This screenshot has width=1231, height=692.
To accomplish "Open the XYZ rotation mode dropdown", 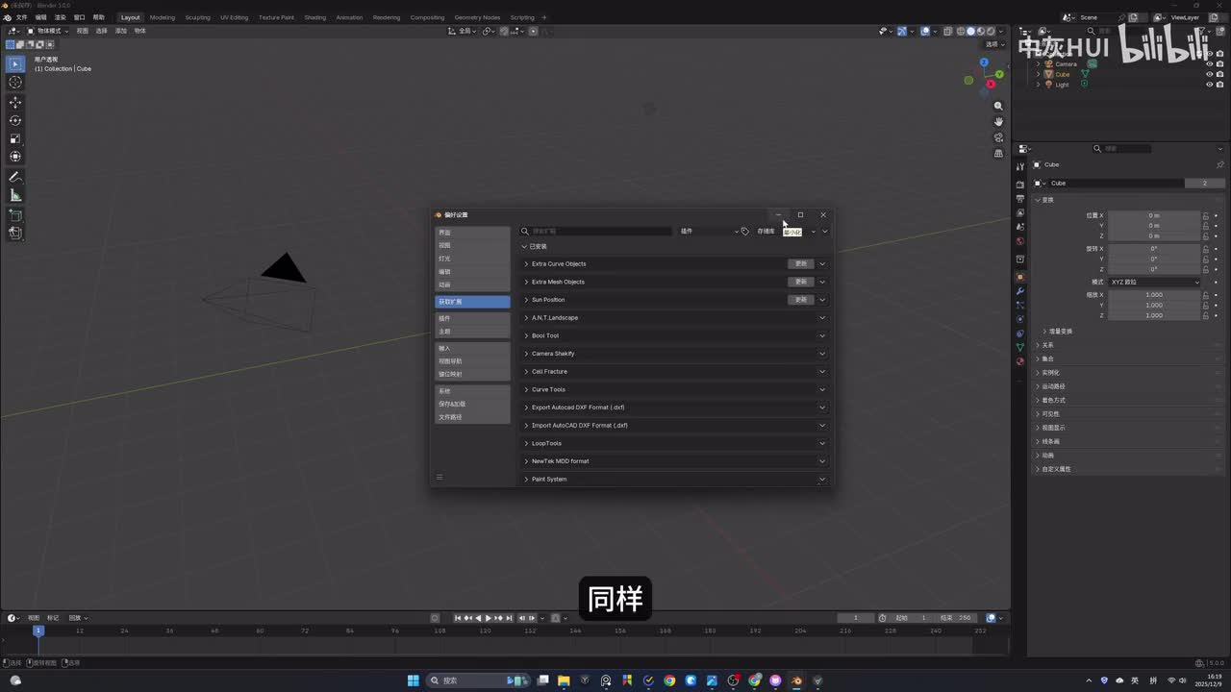I will tap(1155, 283).
